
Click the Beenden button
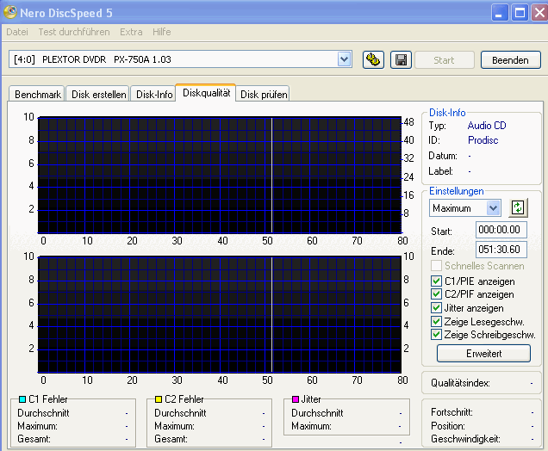(x=510, y=59)
